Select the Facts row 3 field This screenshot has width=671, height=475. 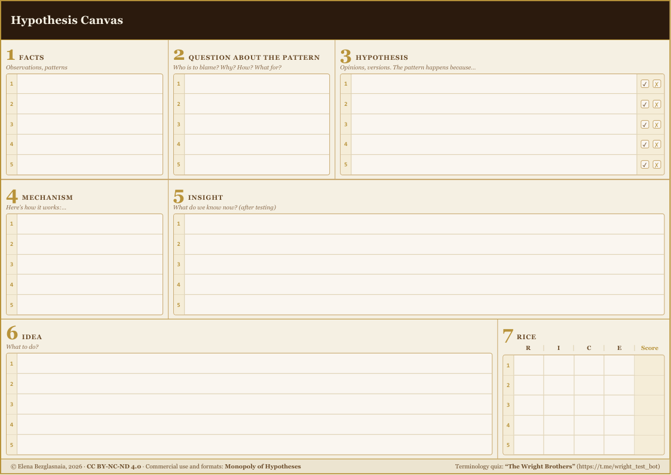[90, 124]
